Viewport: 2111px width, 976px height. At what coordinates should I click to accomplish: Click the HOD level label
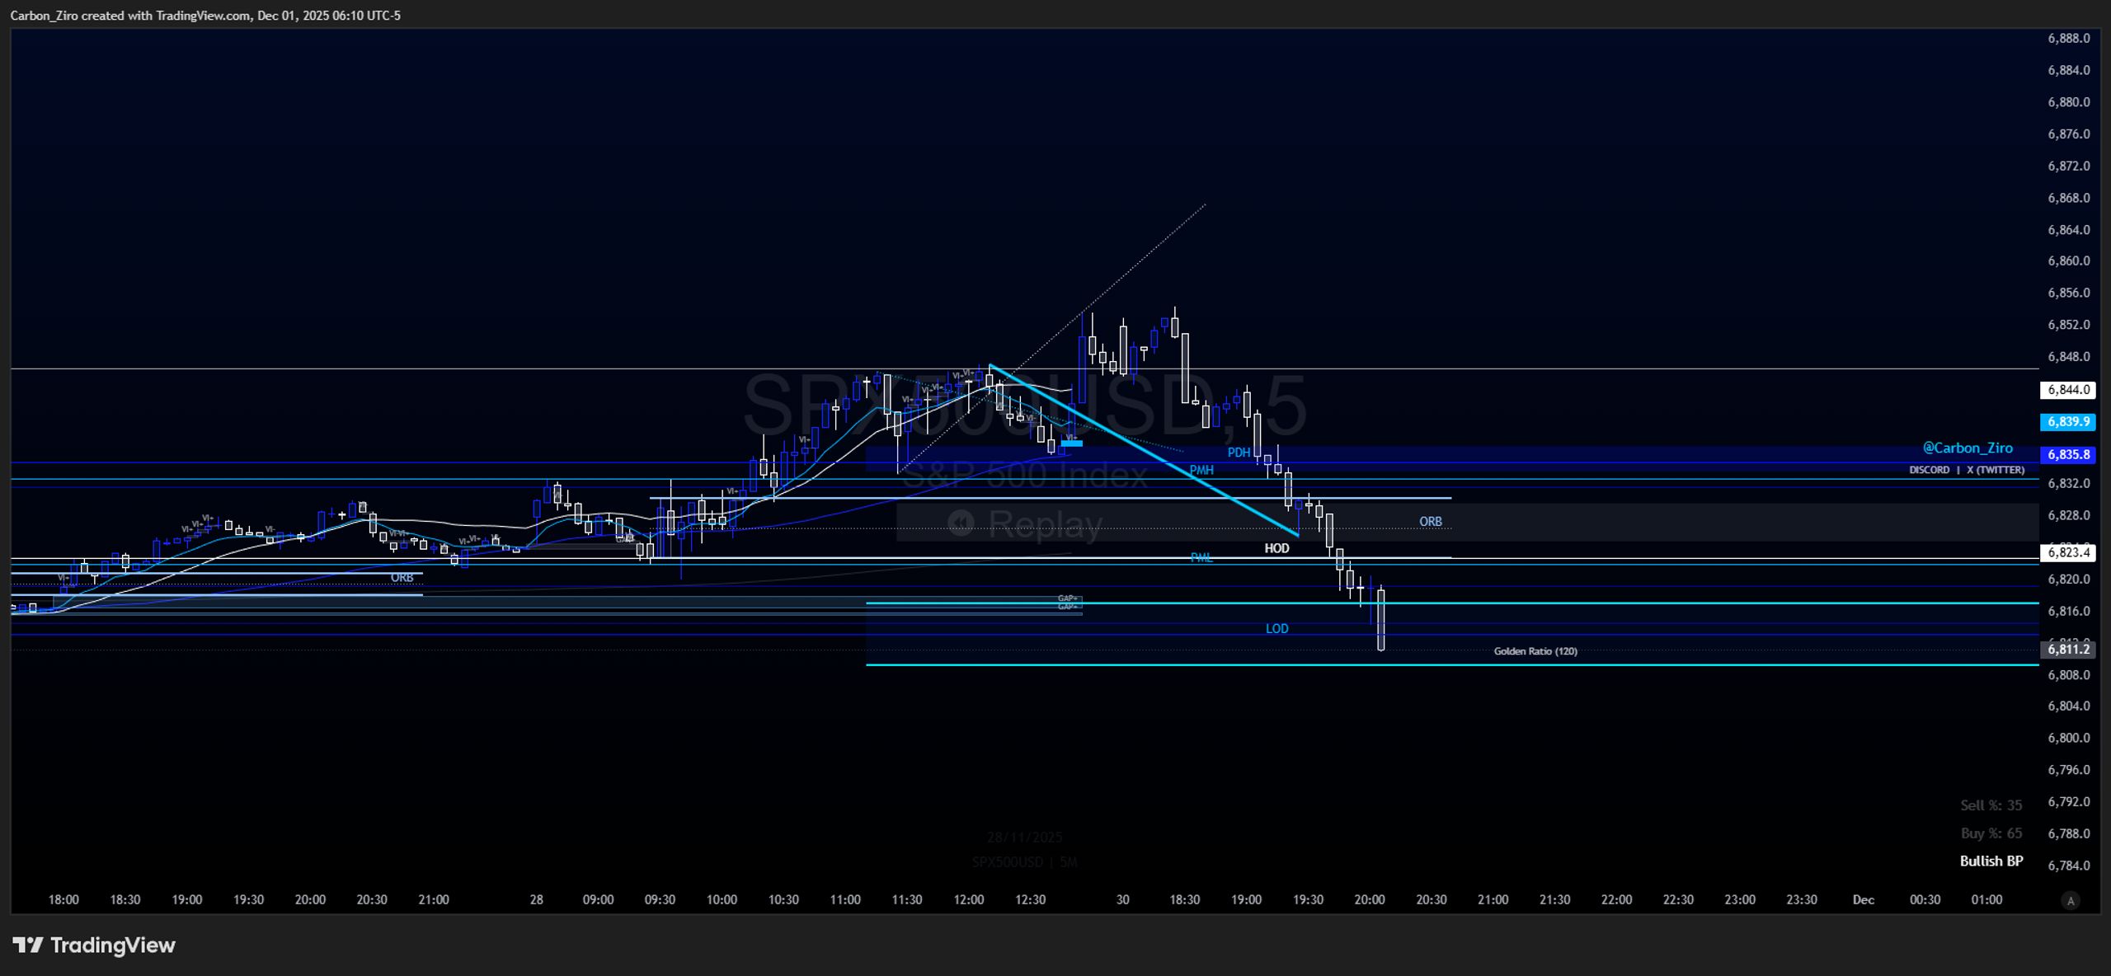tap(1276, 548)
